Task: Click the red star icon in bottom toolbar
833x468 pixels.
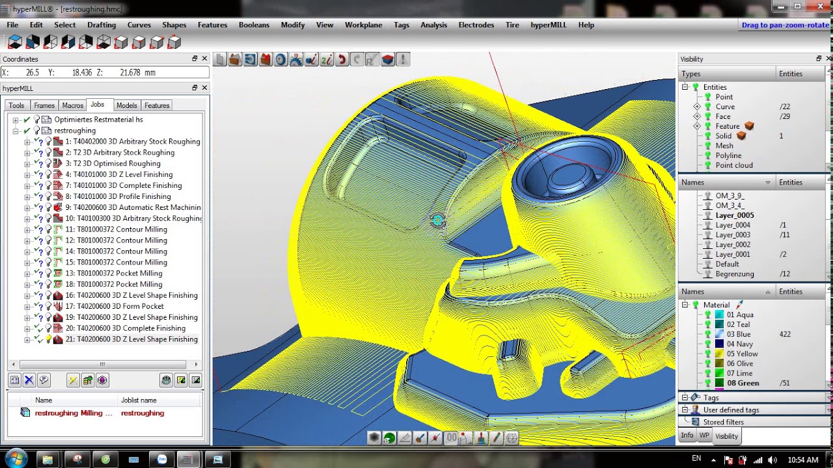Action: [435, 438]
